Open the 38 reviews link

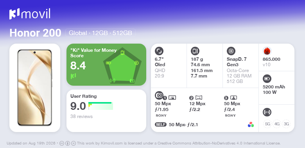(x=81, y=116)
